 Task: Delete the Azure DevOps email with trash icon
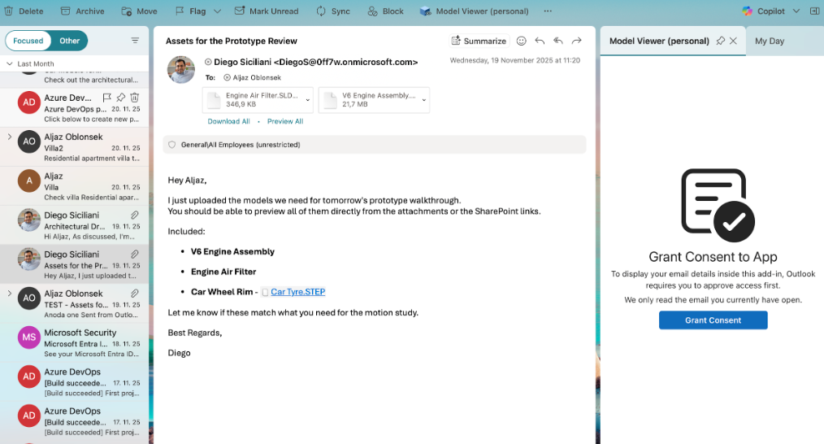click(x=135, y=98)
